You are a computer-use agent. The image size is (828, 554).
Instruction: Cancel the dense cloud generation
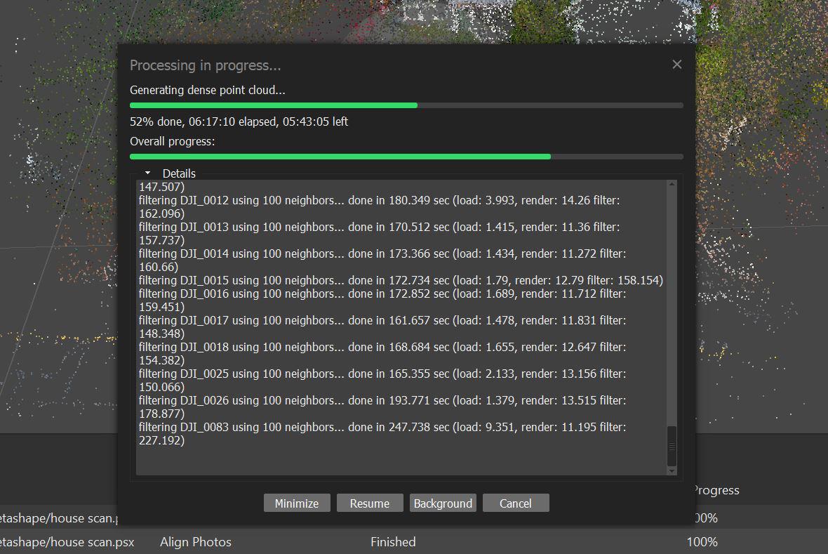coord(515,503)
